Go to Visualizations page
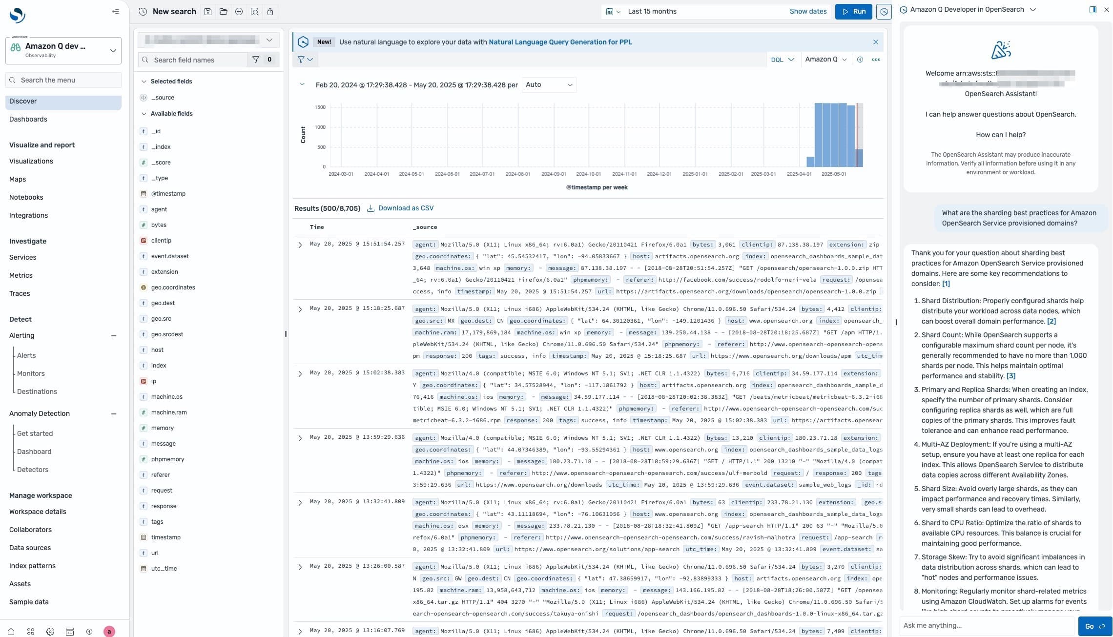Image resolution: width=1113 pixels, height=637 pixels. 31,161
